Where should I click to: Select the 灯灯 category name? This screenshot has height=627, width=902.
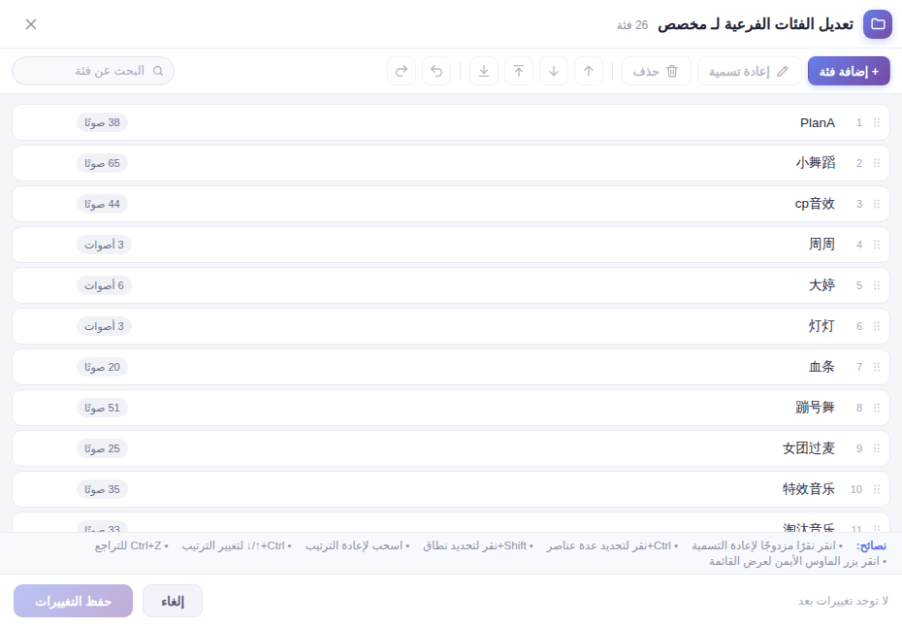tap(821, 326)
